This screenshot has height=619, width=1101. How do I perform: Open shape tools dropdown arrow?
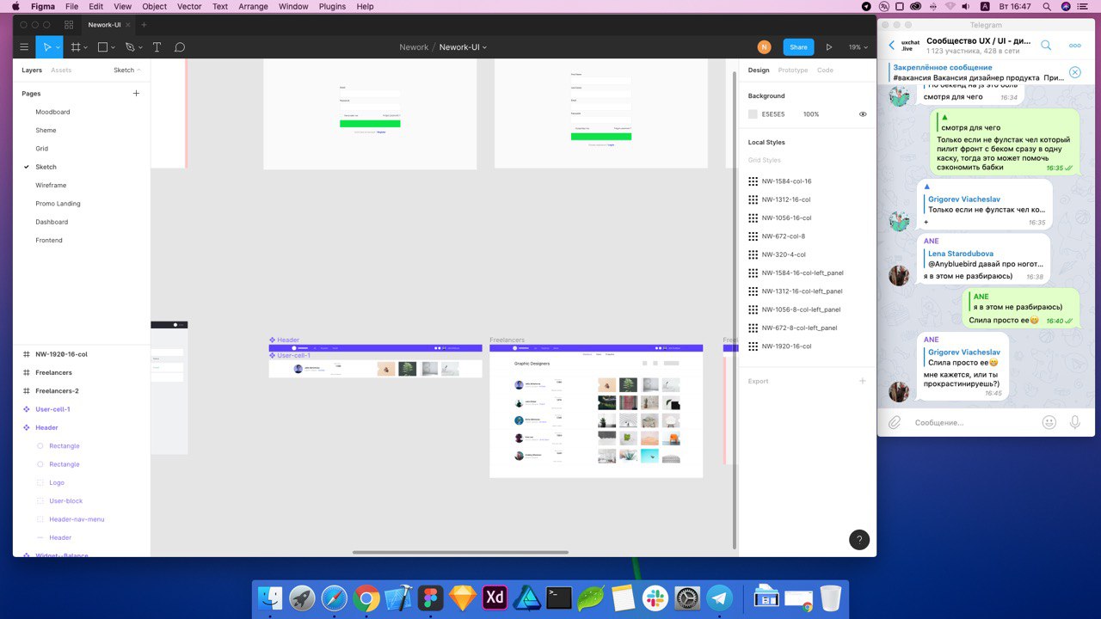114,47
